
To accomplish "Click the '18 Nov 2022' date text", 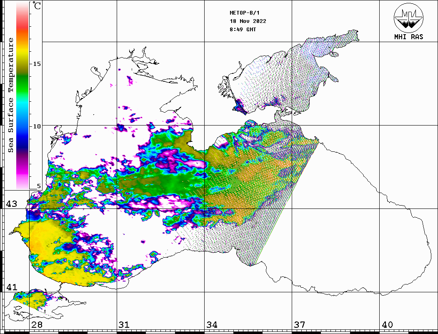I will pos(248,21).
